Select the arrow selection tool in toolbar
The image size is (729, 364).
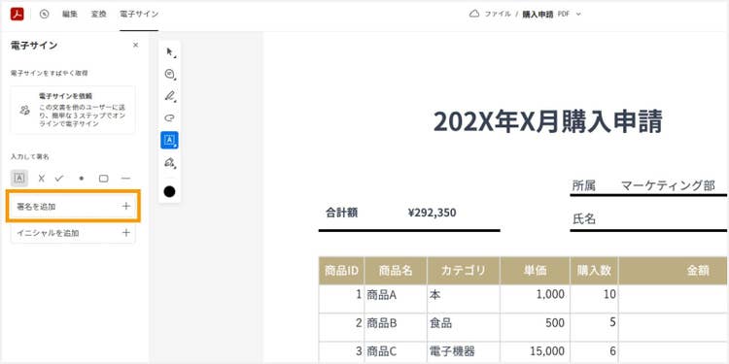(170, 52)
